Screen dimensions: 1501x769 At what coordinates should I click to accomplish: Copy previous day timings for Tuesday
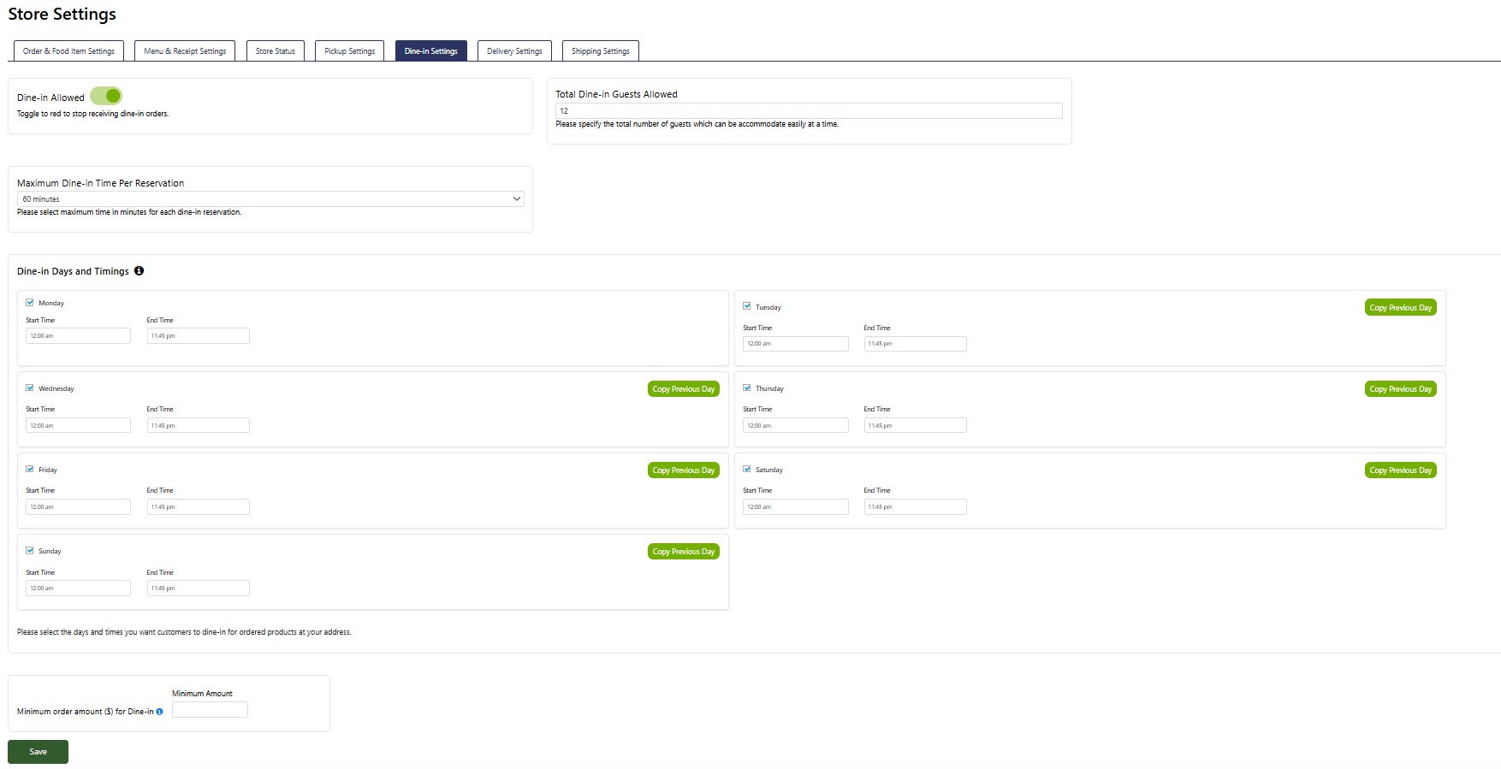click(1400, 308)
